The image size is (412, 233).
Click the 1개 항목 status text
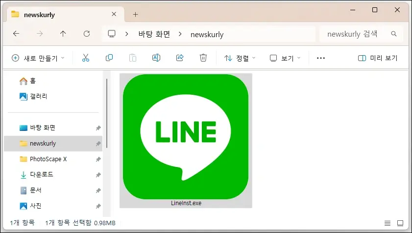[x=23, y=223]
